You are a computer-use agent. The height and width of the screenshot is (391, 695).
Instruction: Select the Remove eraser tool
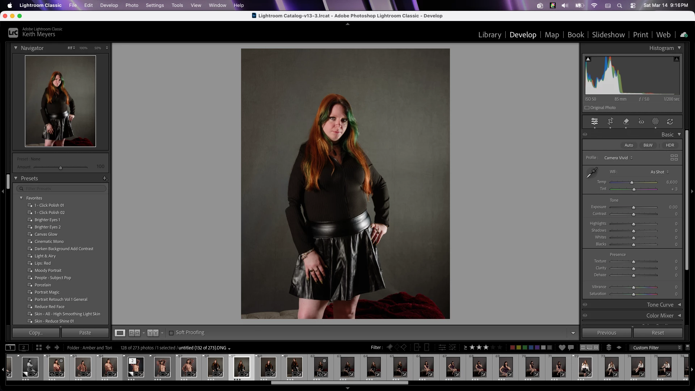pos(626,122)
